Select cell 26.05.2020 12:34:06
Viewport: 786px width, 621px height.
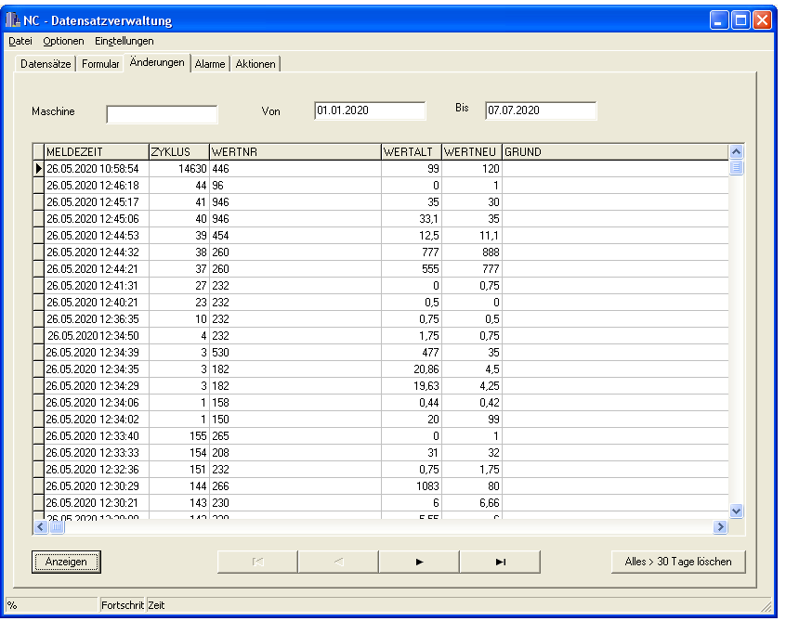97,402
